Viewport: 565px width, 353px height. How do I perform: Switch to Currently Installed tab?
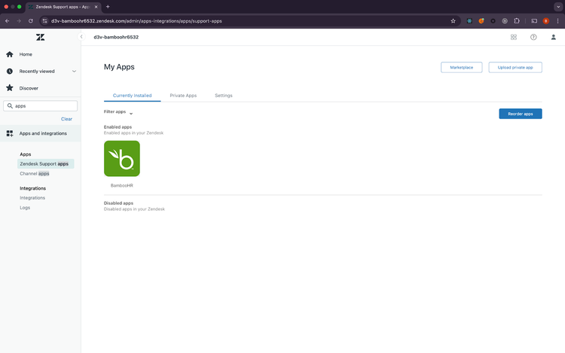click(133, 96)
